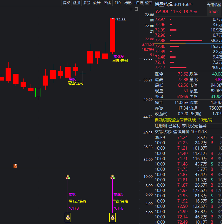Open the 叠加 overlay option

(x=76, y=3)
